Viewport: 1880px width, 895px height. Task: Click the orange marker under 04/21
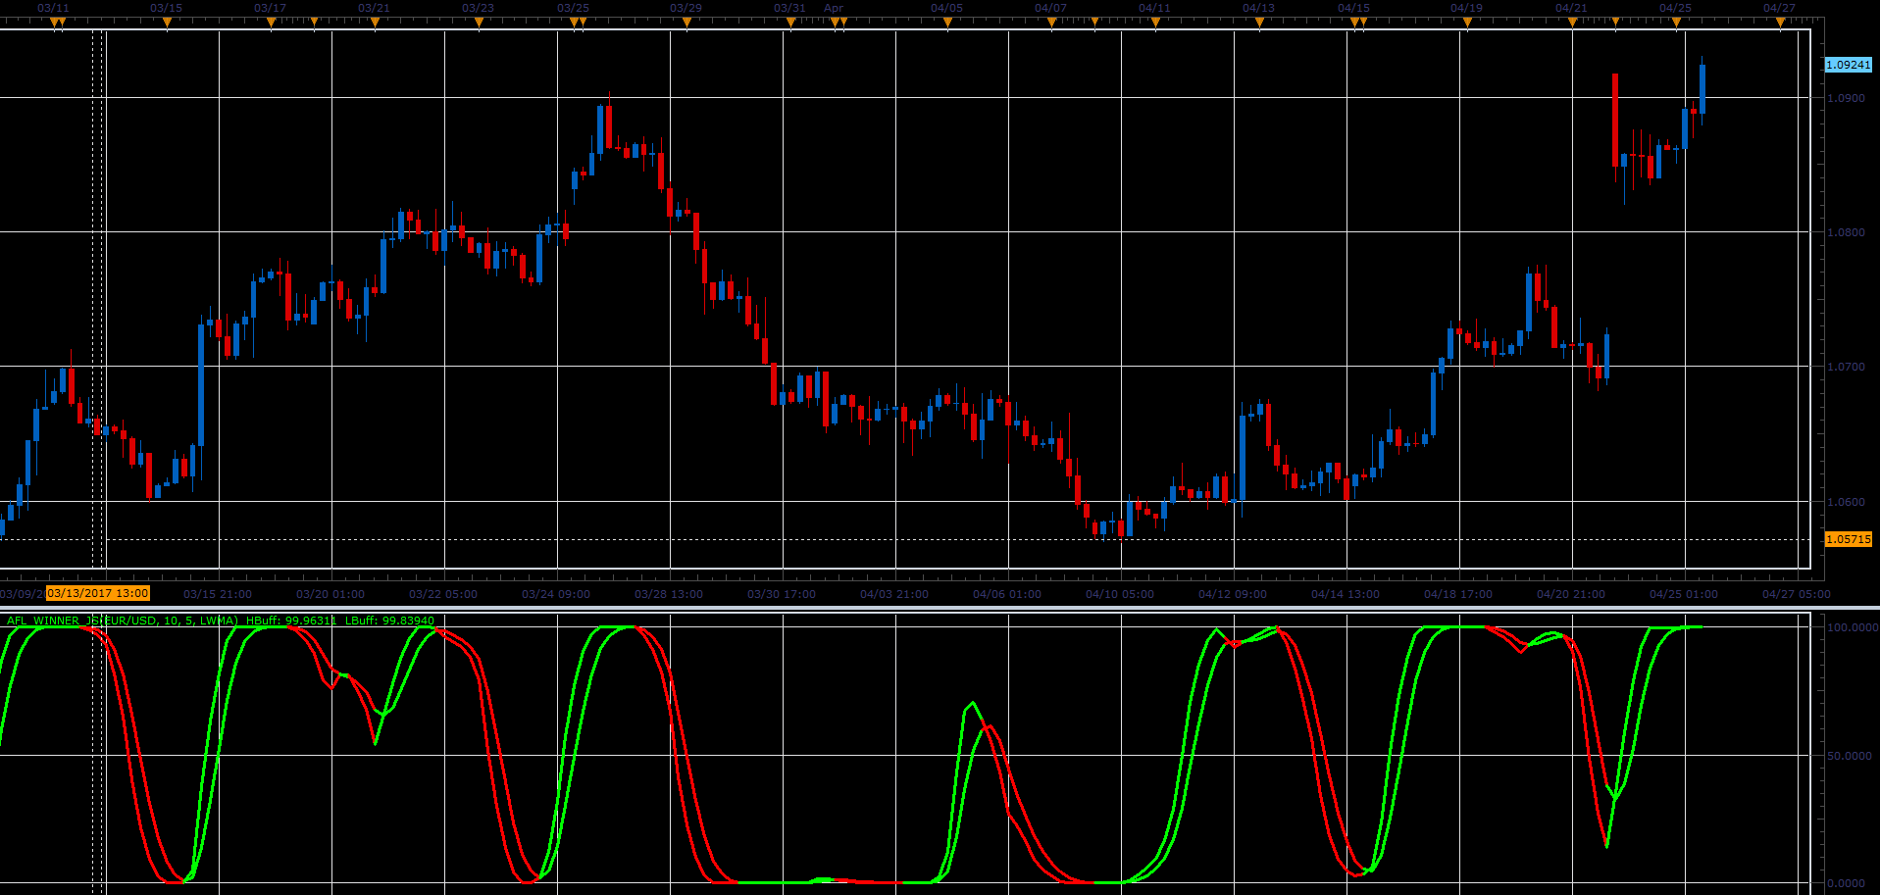coord(1571,22)
